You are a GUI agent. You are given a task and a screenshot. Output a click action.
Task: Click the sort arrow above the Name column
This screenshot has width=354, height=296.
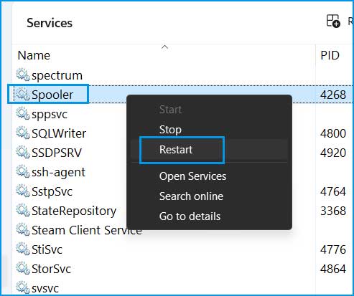pyautogui.click(x=164, y=47)
